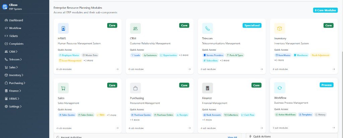Open Collections quick access chip
The image size is (343, 138).
coord(231,115)
